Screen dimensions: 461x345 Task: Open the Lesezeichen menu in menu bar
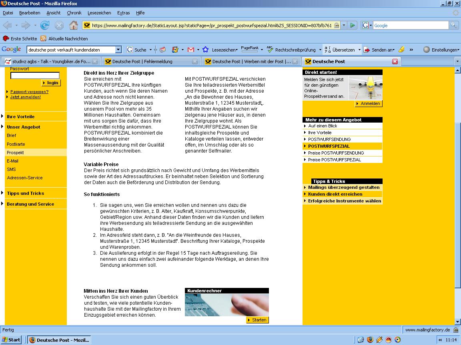[100, 13]
